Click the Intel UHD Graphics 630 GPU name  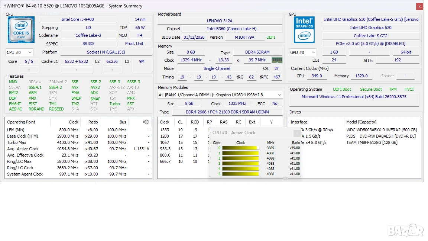[x=371, y=28]
